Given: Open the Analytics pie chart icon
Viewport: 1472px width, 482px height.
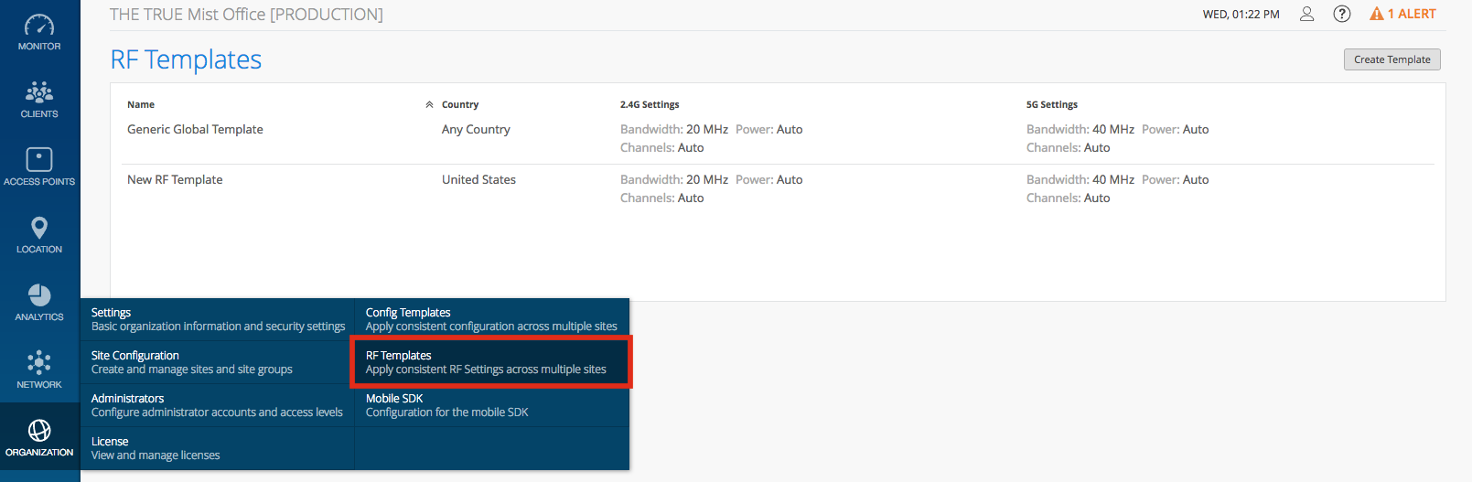Looking at the screenshot, I should point(39,295).
